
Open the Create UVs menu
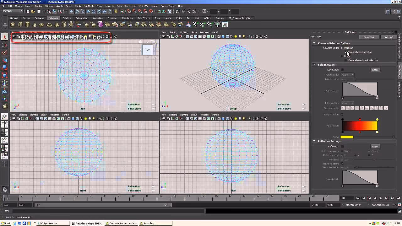[130, 6]
